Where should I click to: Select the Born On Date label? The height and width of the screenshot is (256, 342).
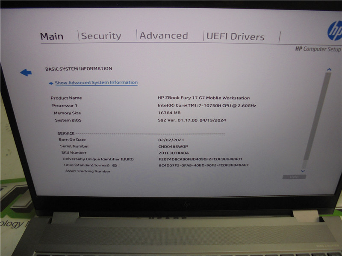[72, 140]
